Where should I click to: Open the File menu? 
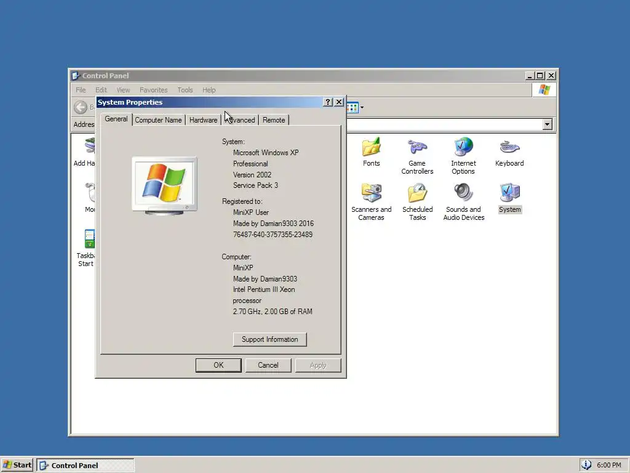click(81, 90)
